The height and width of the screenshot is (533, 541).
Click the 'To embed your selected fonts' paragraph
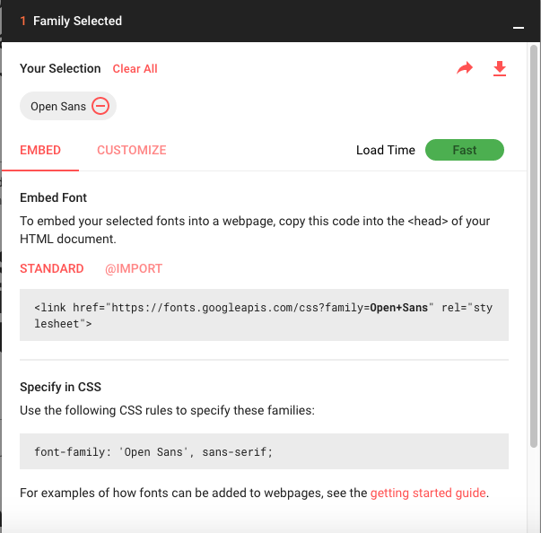click(255, 230)
